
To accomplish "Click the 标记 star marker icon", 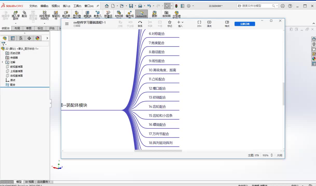I will coord(170,24).
